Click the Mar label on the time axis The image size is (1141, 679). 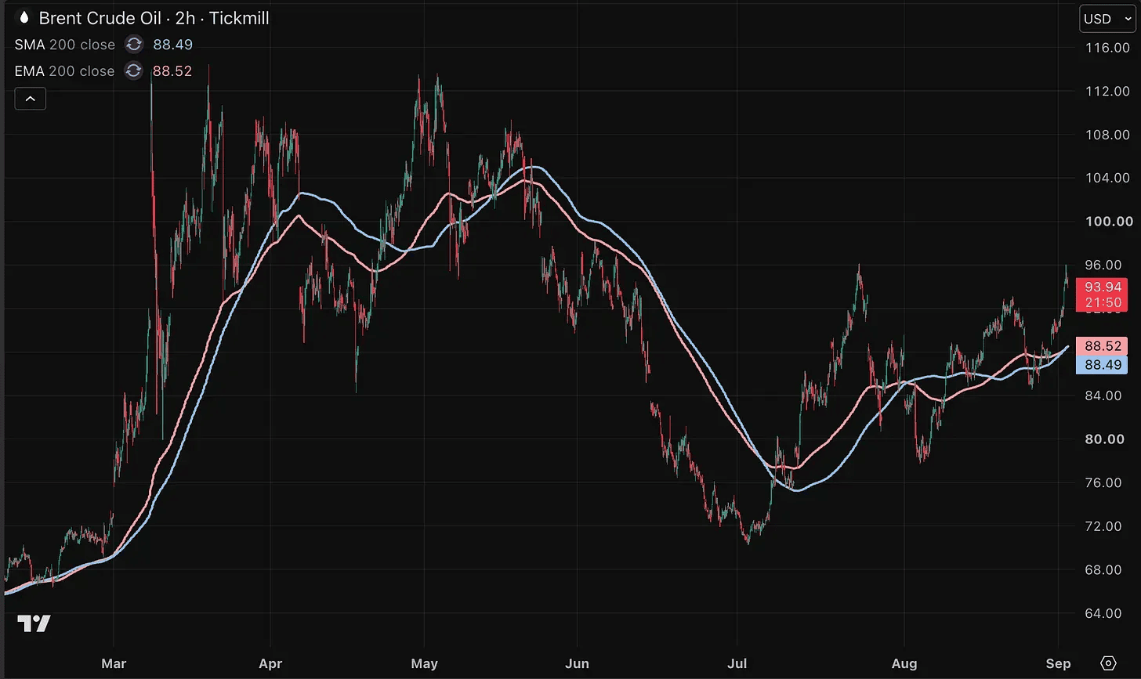click(114, 663)
